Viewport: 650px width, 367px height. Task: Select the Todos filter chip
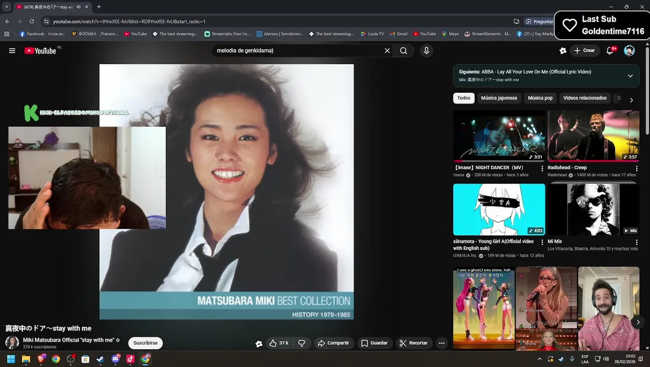tap(464, 98)
